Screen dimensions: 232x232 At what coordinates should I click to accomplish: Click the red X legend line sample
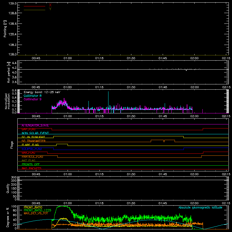[35, 6]
